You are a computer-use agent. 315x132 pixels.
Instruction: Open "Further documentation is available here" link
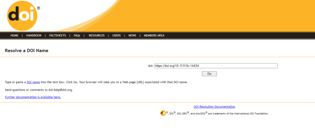click(x=33, y=97)
